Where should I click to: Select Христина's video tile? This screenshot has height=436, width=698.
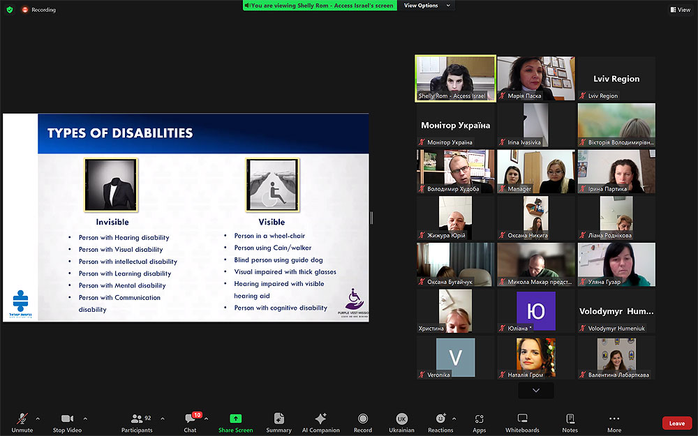pyautogui.click(x=455, y=311)
